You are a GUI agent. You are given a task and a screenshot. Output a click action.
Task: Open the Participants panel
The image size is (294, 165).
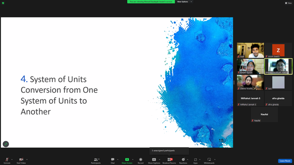coord(96,160)
